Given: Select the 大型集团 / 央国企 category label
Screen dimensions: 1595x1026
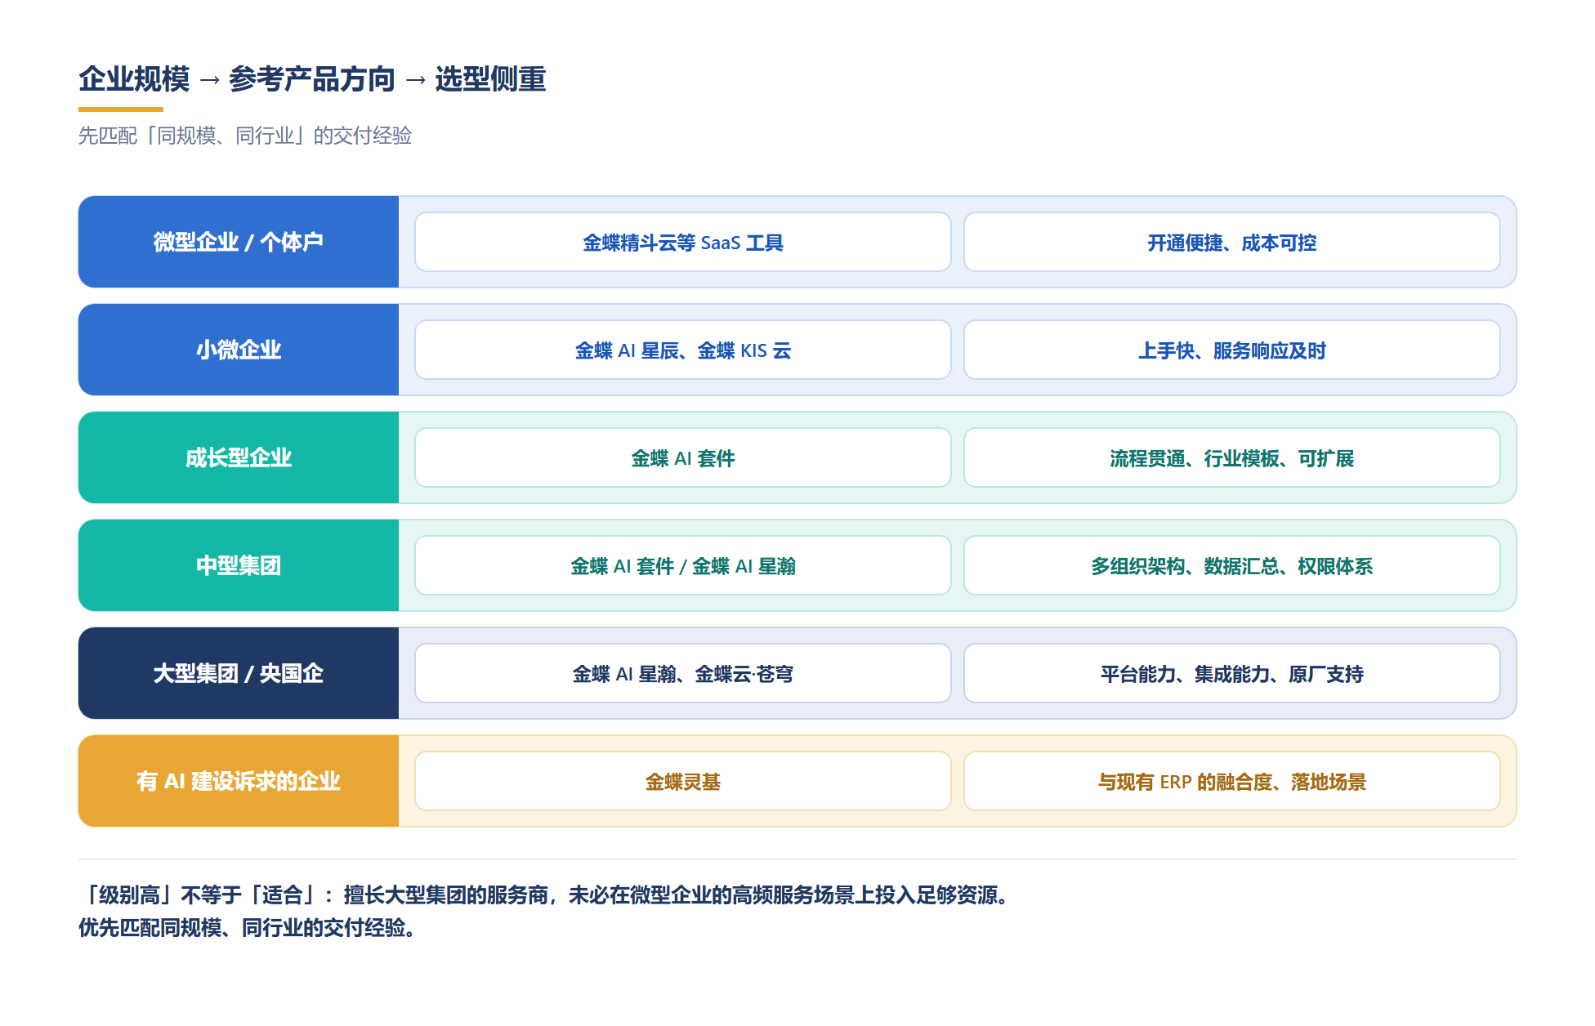Looking at the screenshot, I should pos(239,673).
